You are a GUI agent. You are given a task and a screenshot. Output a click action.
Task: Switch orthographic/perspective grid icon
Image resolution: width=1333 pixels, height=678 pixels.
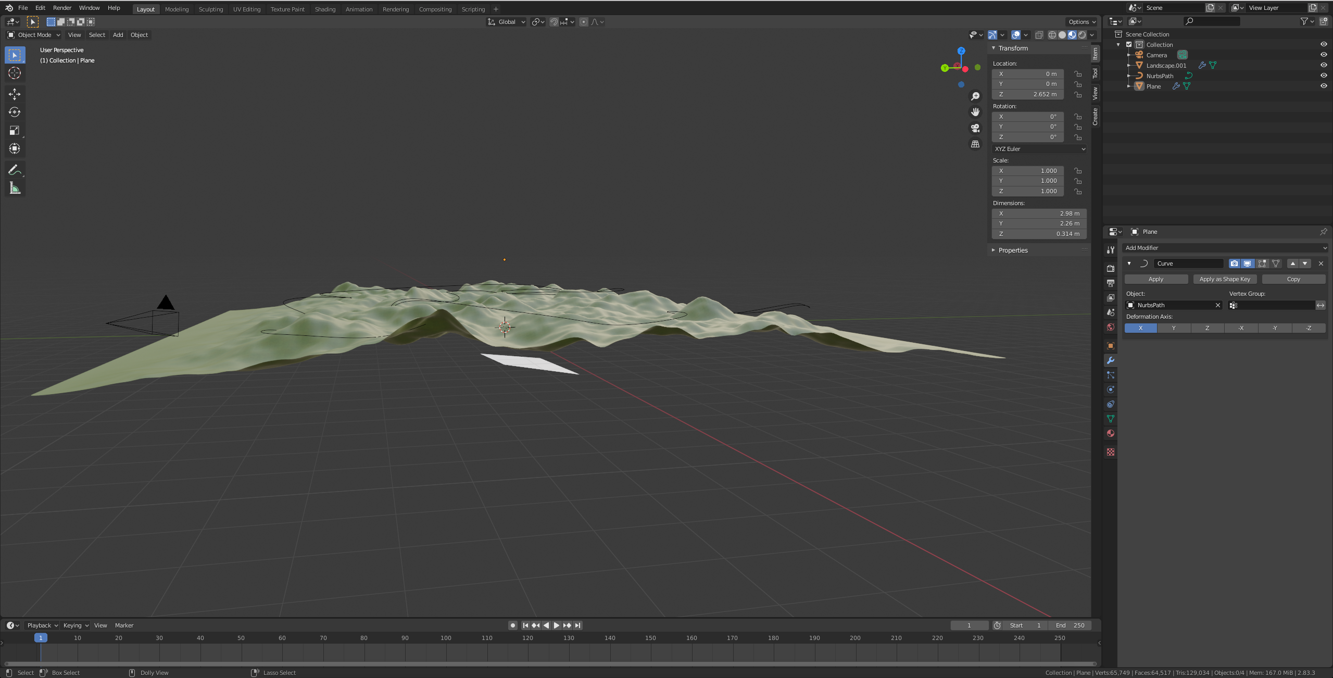pyautogui.click(x=975, y=144)
